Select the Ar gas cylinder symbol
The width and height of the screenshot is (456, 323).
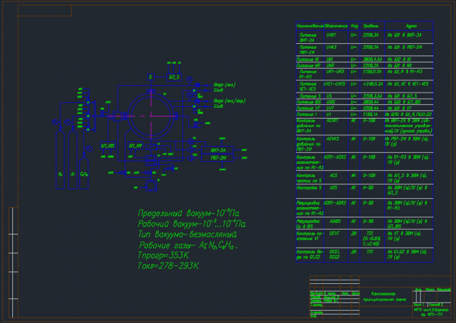[73, 160]
